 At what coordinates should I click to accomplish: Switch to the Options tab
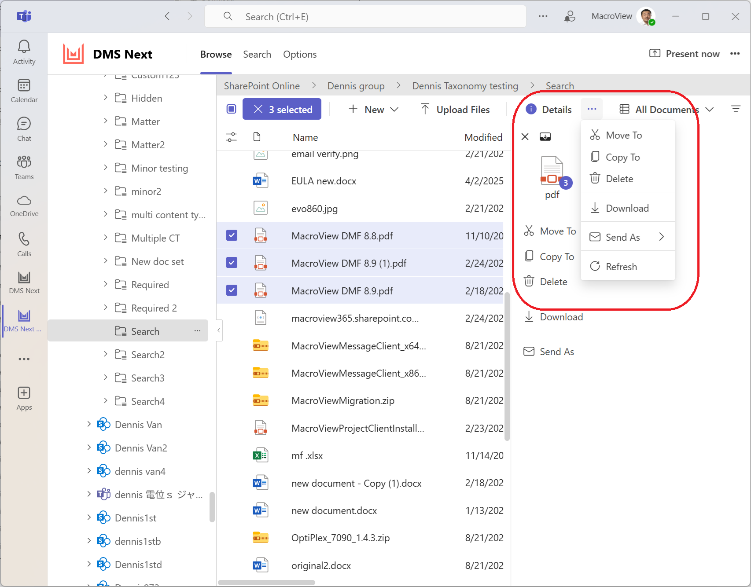300,55
